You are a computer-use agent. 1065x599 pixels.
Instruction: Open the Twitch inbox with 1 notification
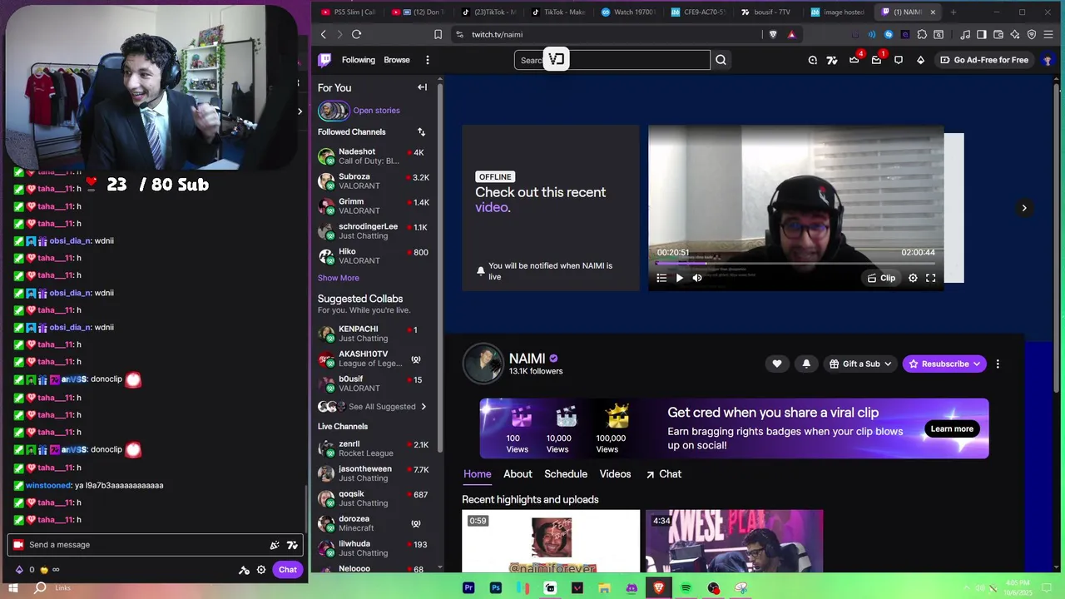pyautogui.click(x=876, y=60)
